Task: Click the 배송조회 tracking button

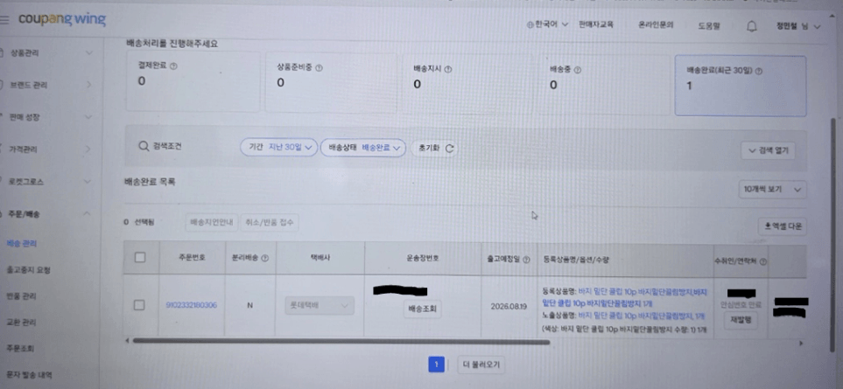Action: [x=423, y=309]
